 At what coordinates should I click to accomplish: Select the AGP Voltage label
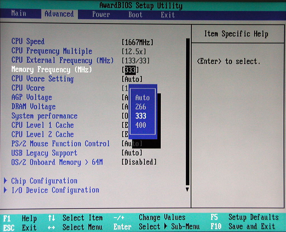32,97
